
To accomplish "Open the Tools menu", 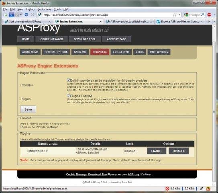I will pyautogui.click(x=57, y=9).
